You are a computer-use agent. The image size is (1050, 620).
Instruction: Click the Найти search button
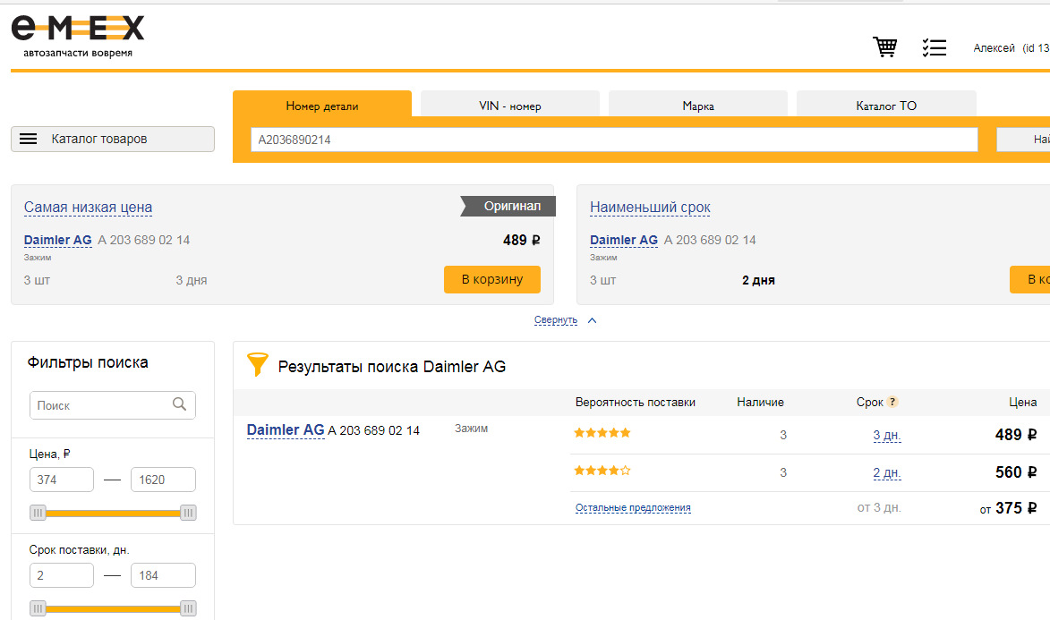pyautogui.click(x=1023, y=140)
